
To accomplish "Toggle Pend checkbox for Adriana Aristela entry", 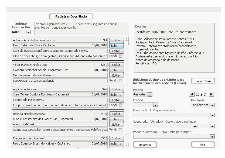I will pyautogui.click(x=121, y=56).
